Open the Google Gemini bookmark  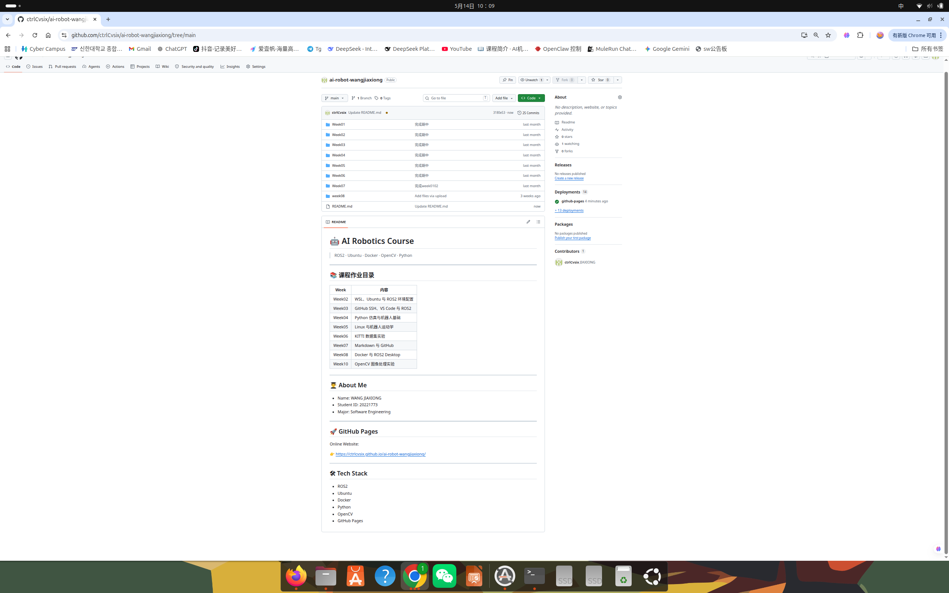tap(667, 49)
